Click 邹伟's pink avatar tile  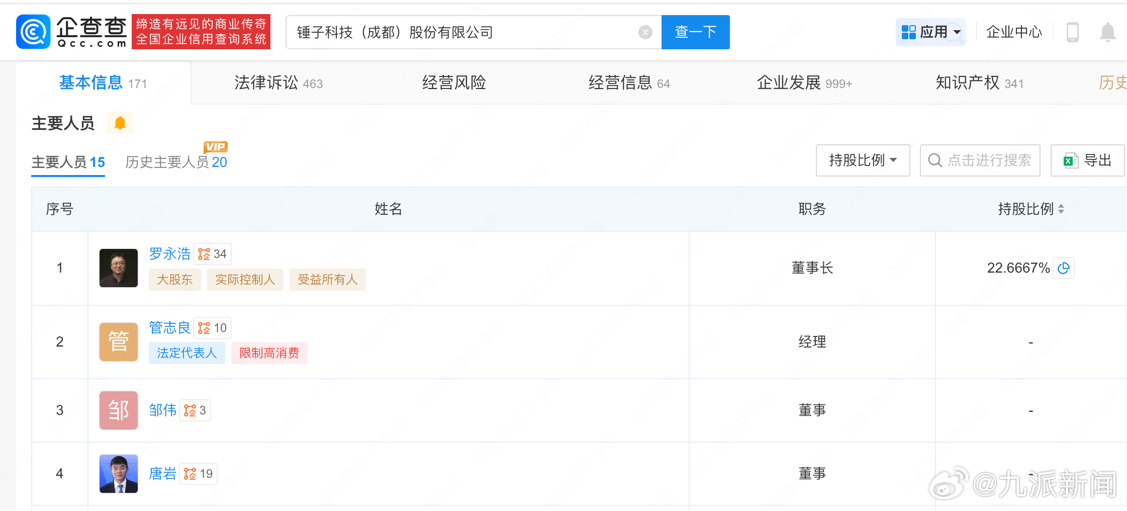pyautogui.click(x=119, y=410)
